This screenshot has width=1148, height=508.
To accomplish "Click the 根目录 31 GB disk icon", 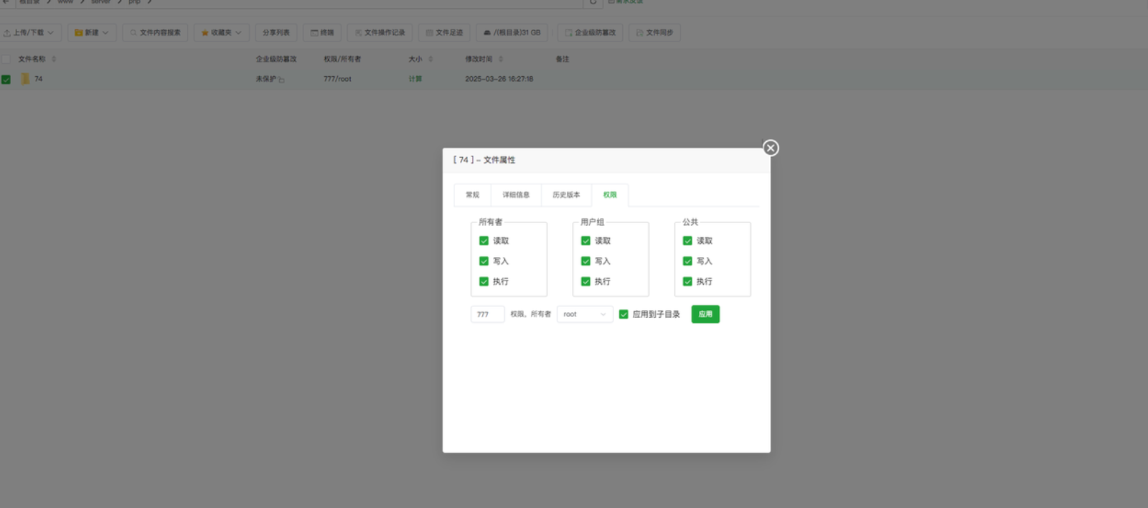I will 487,32.
